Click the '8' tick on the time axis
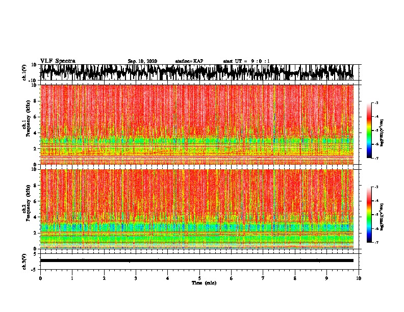Image resolution: width=404 pixels, height=312 pixels. coord(295,278)
